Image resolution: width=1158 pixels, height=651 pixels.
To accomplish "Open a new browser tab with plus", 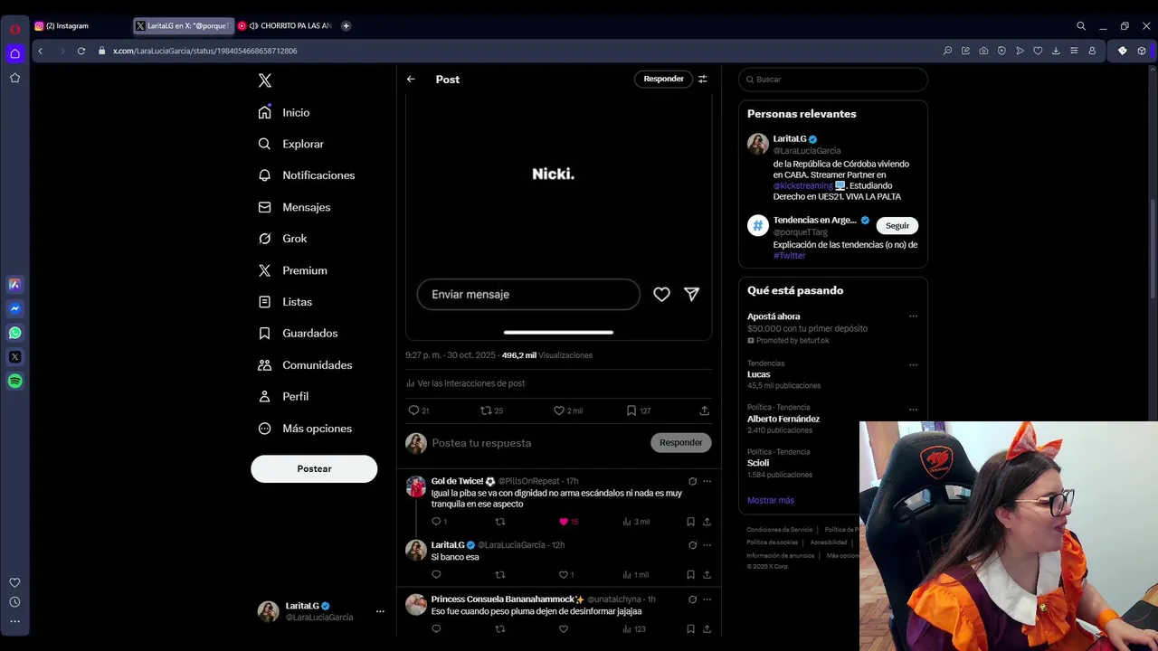I will (346, 26).
